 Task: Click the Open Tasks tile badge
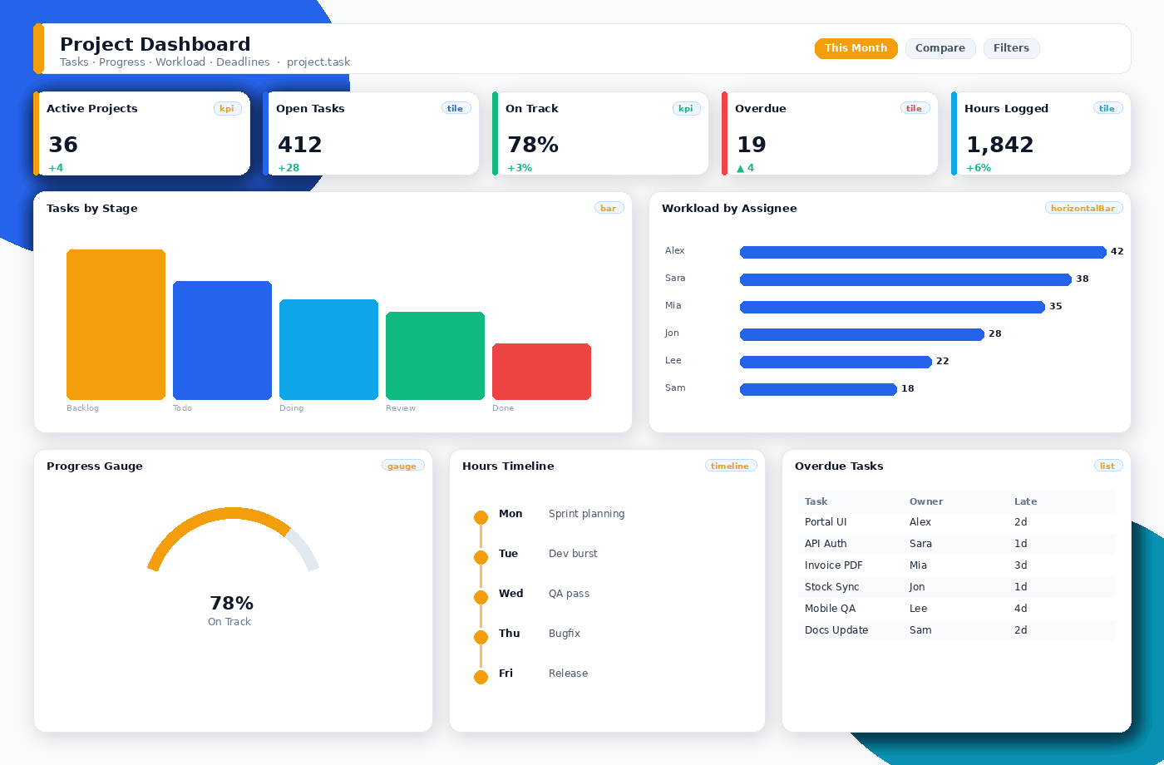[x=455, y=108]
